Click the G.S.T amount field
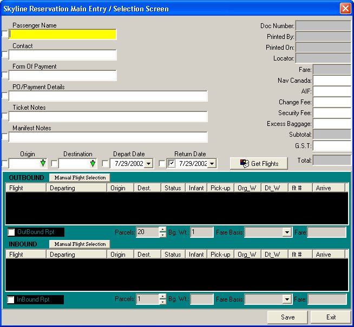This screenshot has width=354, height=327. 332,146
